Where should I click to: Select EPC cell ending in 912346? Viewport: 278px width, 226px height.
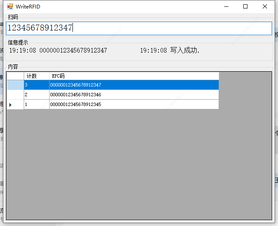tap(134, 95)
